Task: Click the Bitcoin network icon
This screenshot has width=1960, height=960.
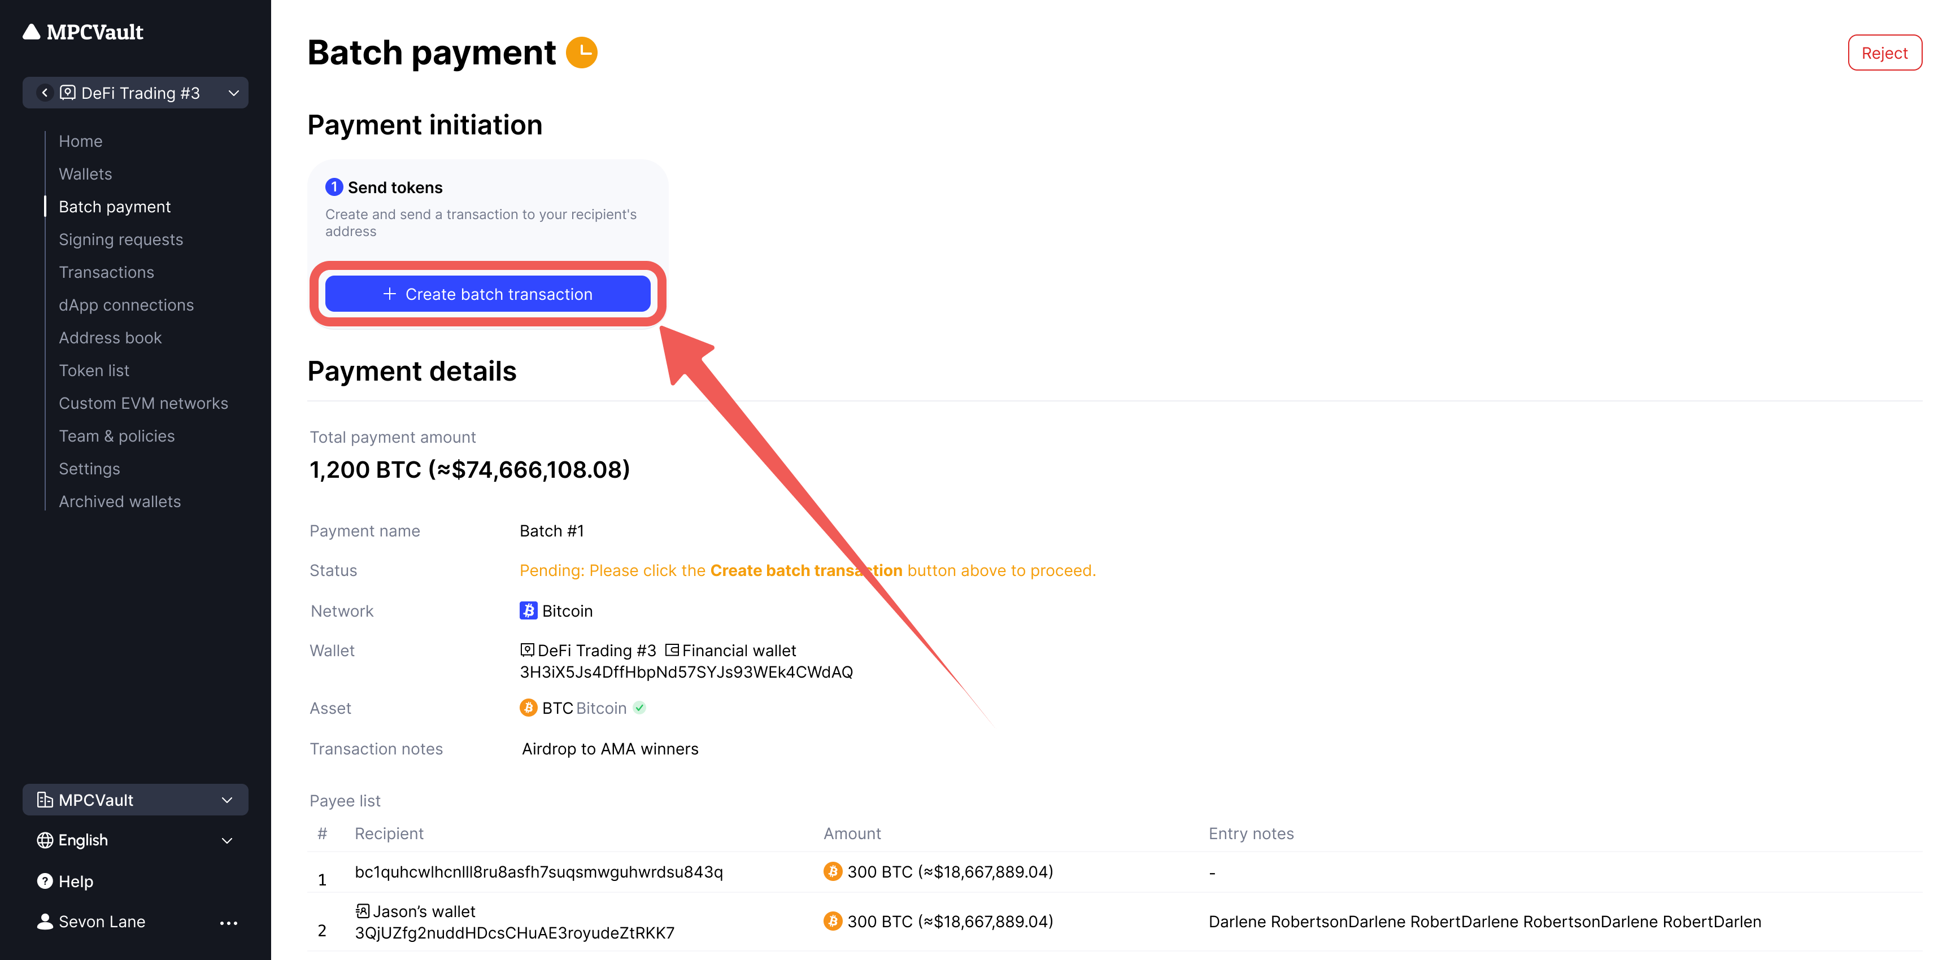Action: (528, 611)
